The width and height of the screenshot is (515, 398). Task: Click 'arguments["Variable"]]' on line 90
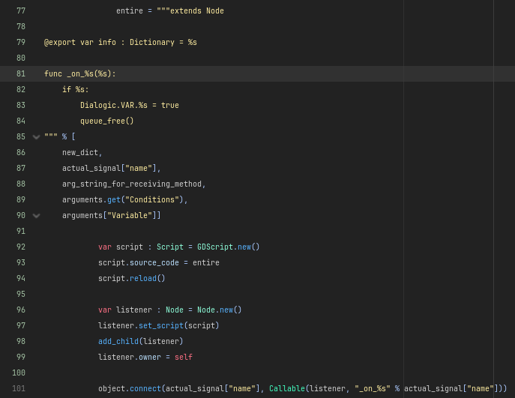point(112,216)
